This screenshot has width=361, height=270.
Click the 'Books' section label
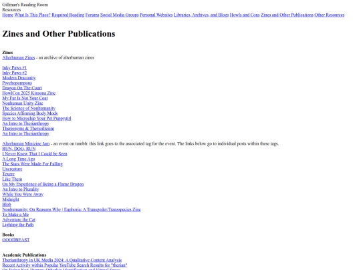pos(8,235)
